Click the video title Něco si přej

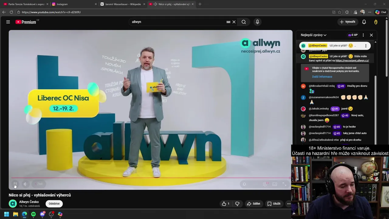point(40,195)
